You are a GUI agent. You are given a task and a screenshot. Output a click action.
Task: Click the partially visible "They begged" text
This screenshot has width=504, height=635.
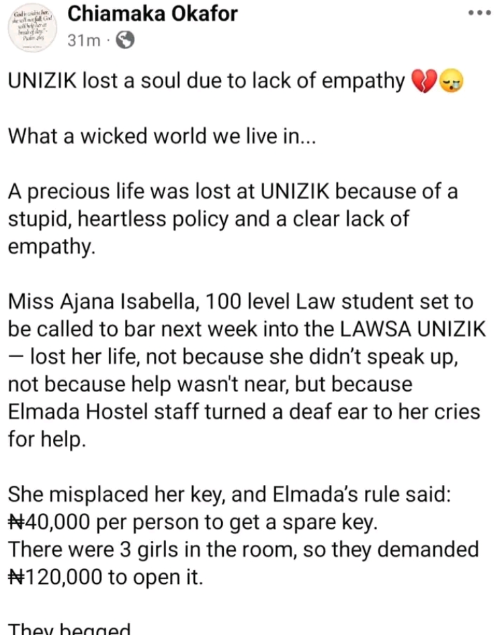pyautogui.click(x=69, y=629)
